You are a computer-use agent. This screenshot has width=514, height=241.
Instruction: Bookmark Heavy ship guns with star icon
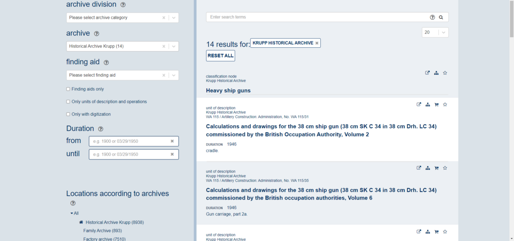click(x=445, y=73)
